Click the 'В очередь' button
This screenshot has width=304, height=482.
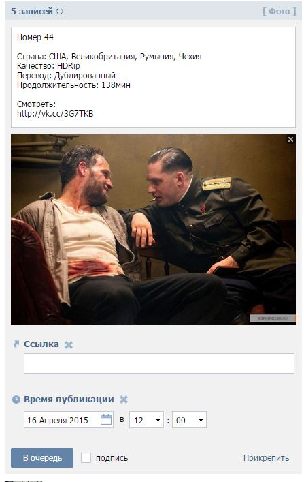point(42,457)
